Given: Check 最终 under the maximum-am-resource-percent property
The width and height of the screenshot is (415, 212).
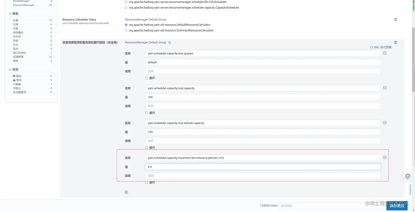Looking at the screenshot, I should click(x=146, y=182).
